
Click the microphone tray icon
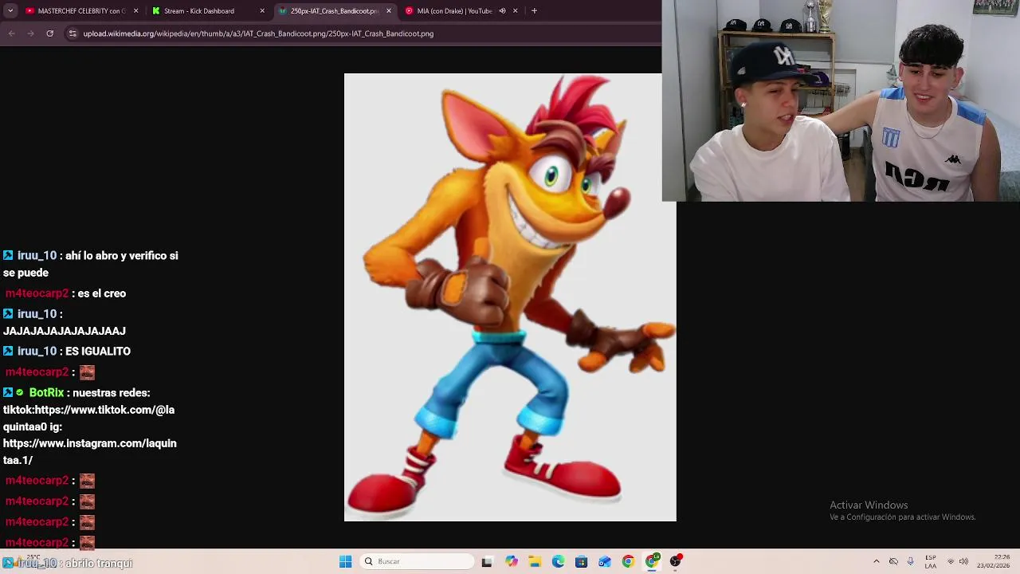pos(910,561)
